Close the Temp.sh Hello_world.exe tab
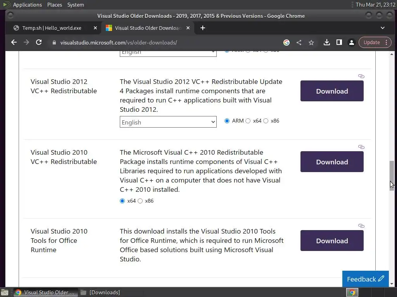Screen dimensions: 397x297 pos(95,28)
